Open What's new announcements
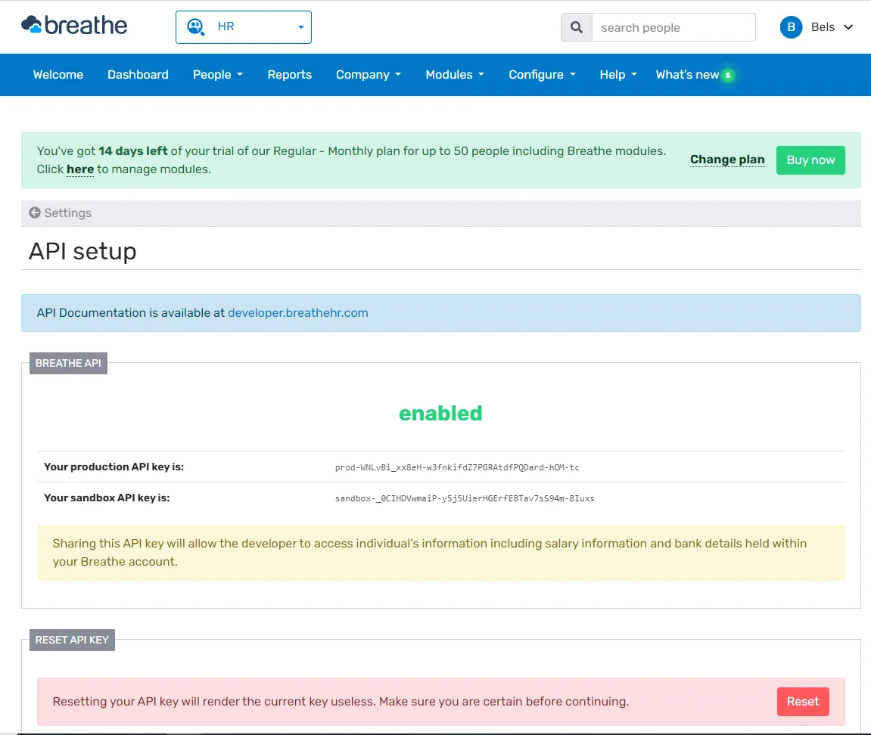871x735 pixels. (x=687, y=74)
